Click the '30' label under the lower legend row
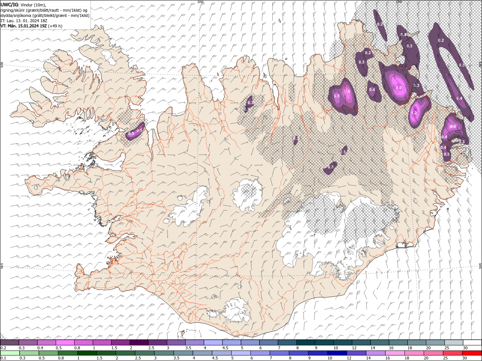 [x=465, y=358]
